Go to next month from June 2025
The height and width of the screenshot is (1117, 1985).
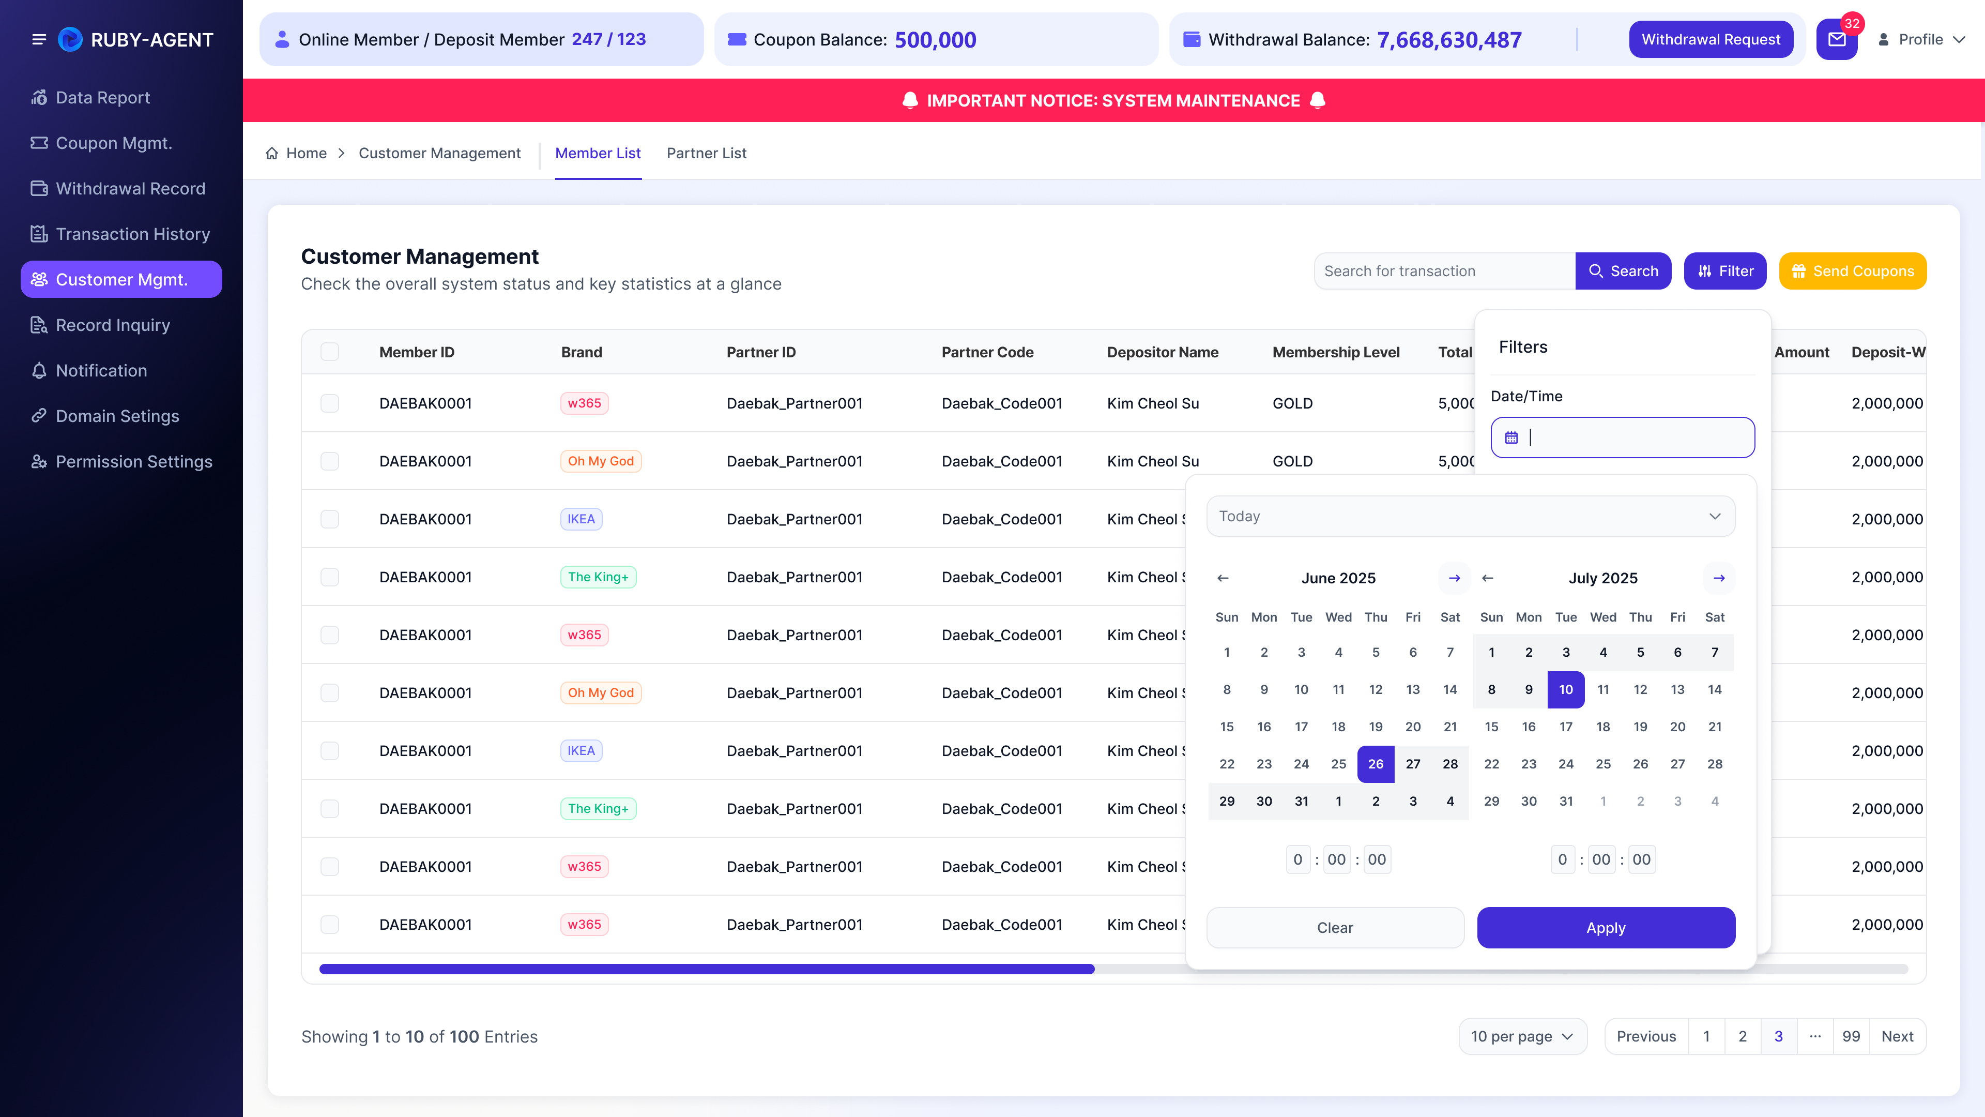tap(1454, 578)
